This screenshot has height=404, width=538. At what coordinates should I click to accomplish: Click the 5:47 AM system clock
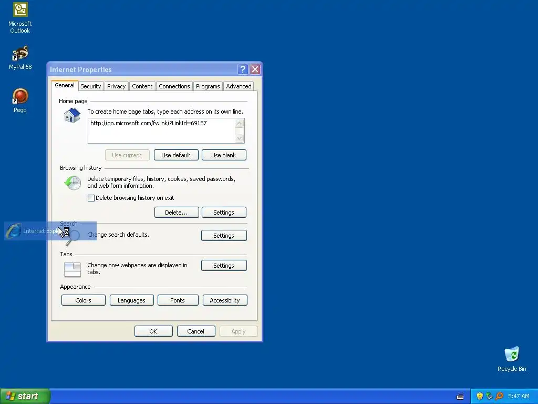pyautogui.click(x=519, y=396)
